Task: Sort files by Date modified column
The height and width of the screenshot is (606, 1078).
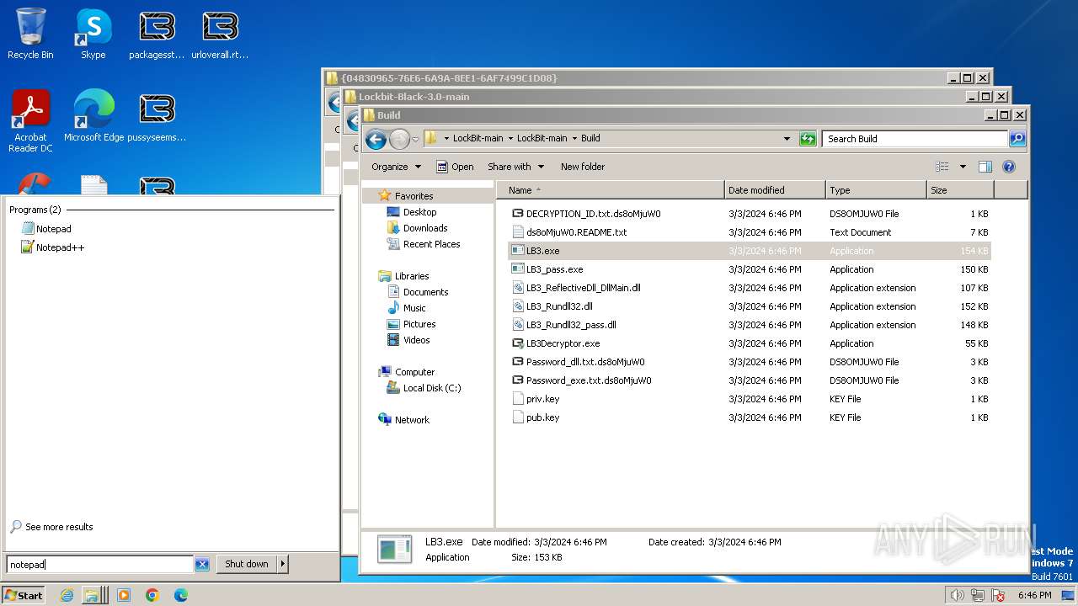Action: click(x=775, y=190)
